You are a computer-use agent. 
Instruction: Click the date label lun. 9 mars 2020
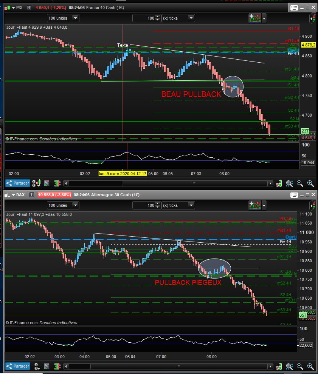tap(123, 174)
